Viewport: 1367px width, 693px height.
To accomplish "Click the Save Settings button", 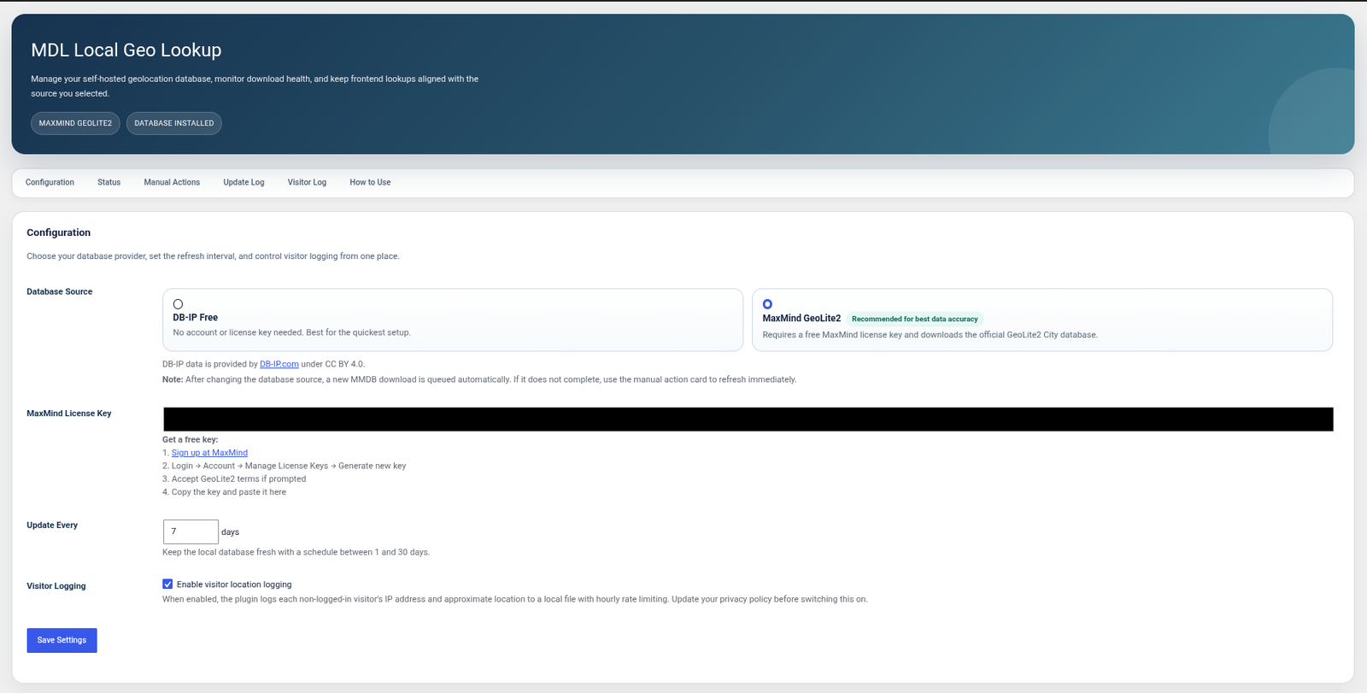I will point(62,640).
